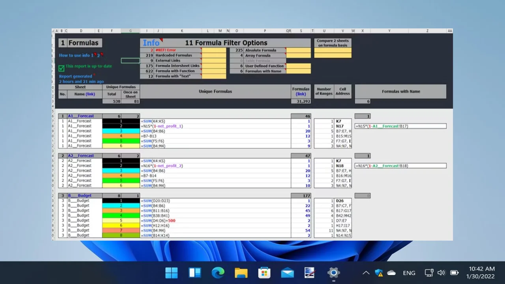Screen dimensions: 505x284
Task: Click the orange swatch 4 in A2__Forecast
Action: pos(121,176)
